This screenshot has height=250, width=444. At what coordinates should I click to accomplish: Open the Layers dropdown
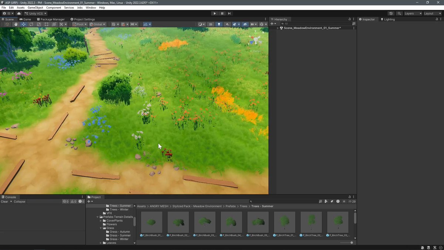pos(413,13)
